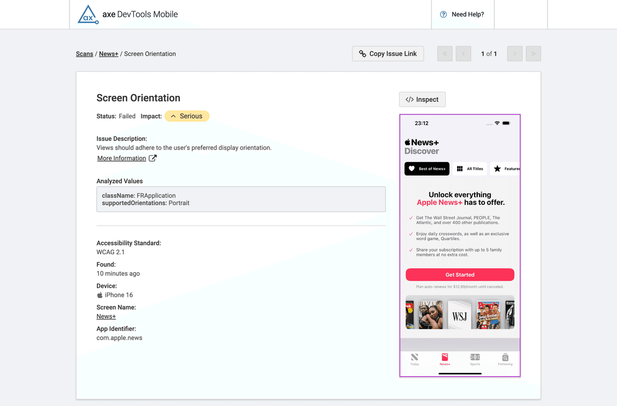Click the 'WCAG 2.1' text
This screenshot has width=617, height=406.
pyautogui.click(x=111, y=252)
